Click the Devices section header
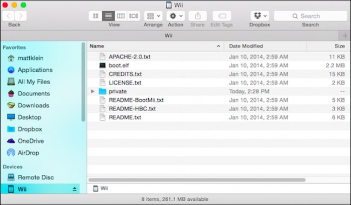This screenshot has width=351, height=205. point(12,167)
